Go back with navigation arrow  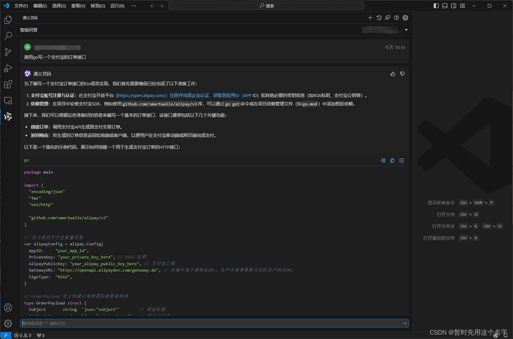pos(153,6)
